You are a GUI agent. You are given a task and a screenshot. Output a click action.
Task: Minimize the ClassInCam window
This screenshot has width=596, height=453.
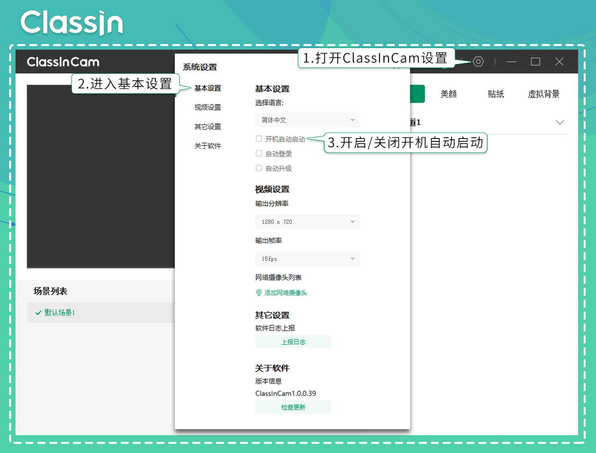coord(512,62)
